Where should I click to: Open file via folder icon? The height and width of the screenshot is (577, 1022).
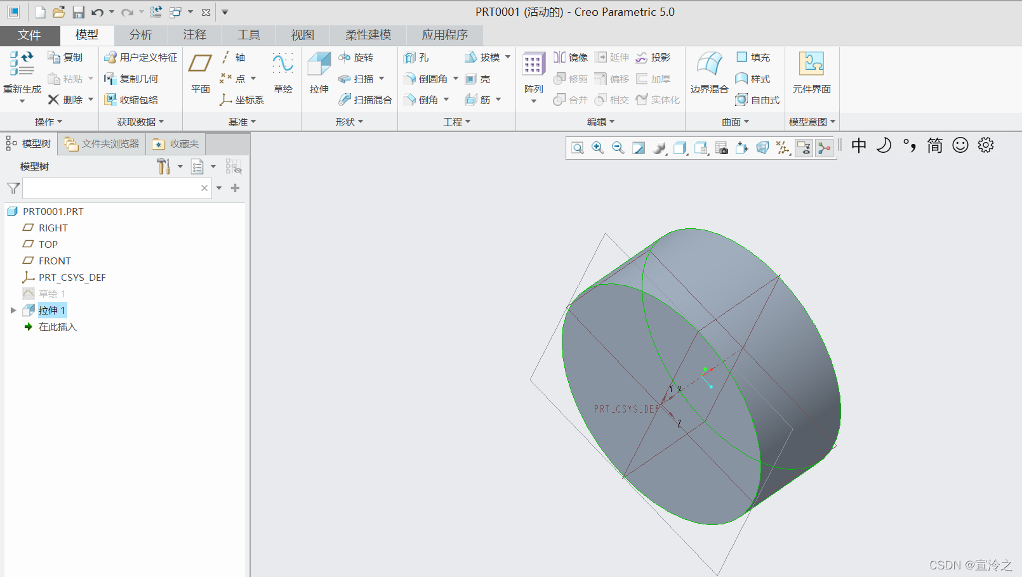(58, 12)
